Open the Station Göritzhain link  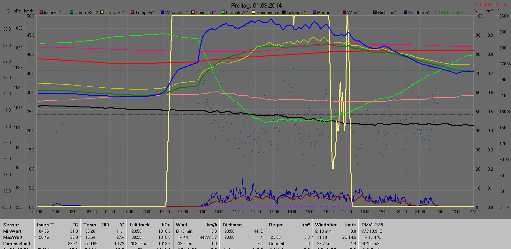pos(491,5)
